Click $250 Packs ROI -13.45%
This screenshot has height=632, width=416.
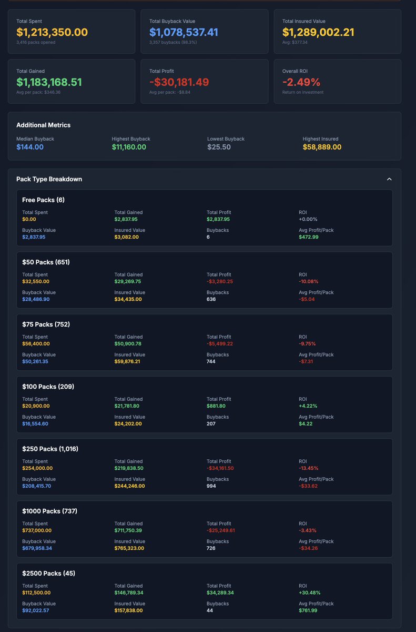point(309,468)
